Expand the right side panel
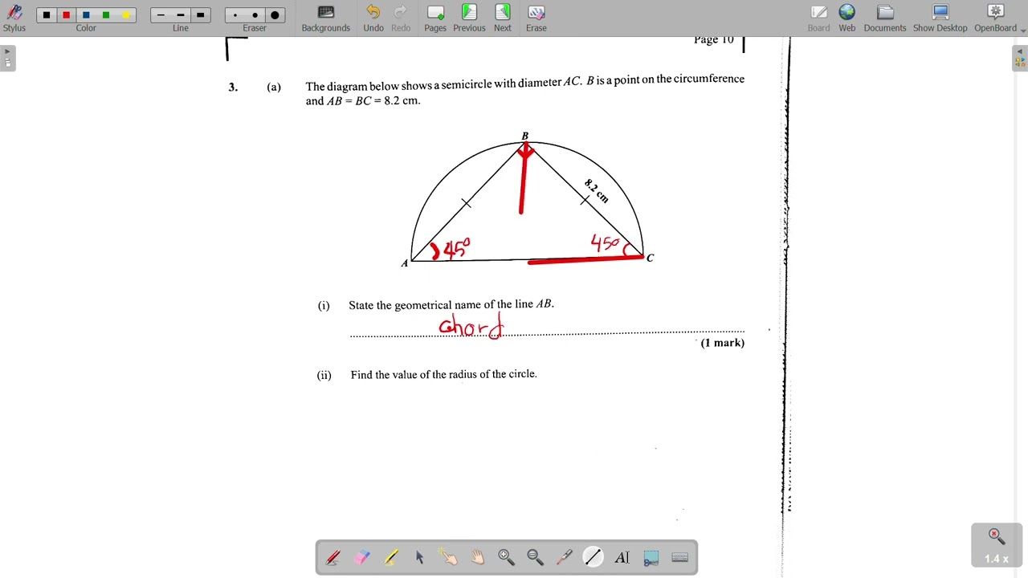This screenshot has width=1028, height=578. (x=1020, y=58)
